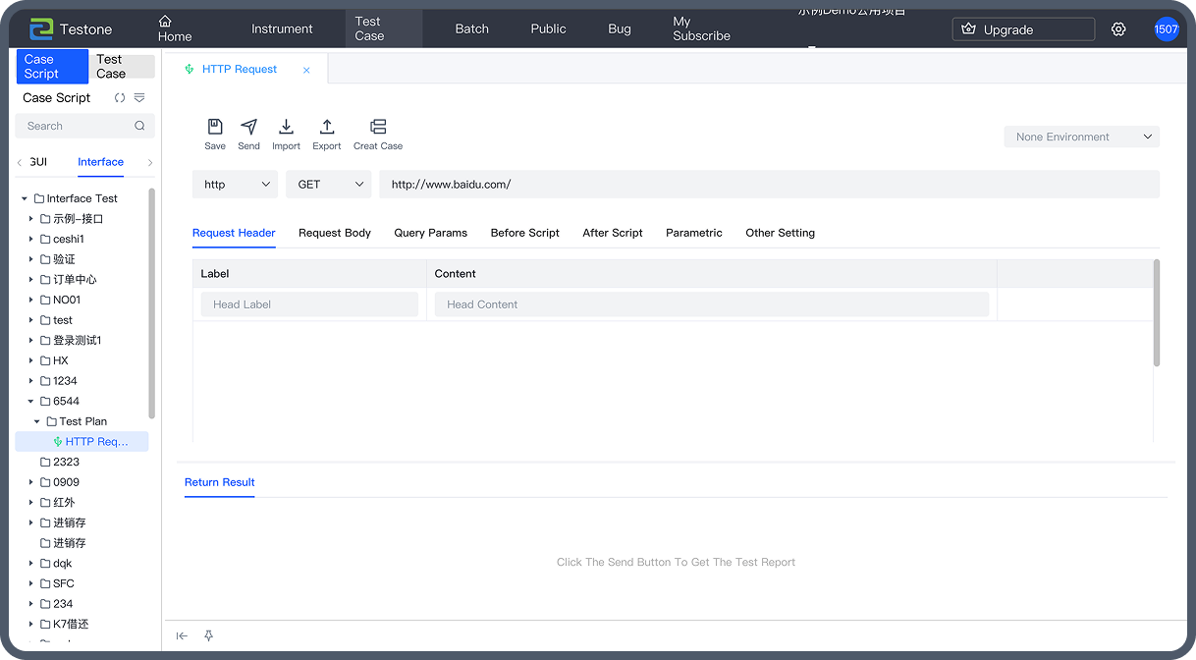Click the request URL input field

click(x=768, y=185)
